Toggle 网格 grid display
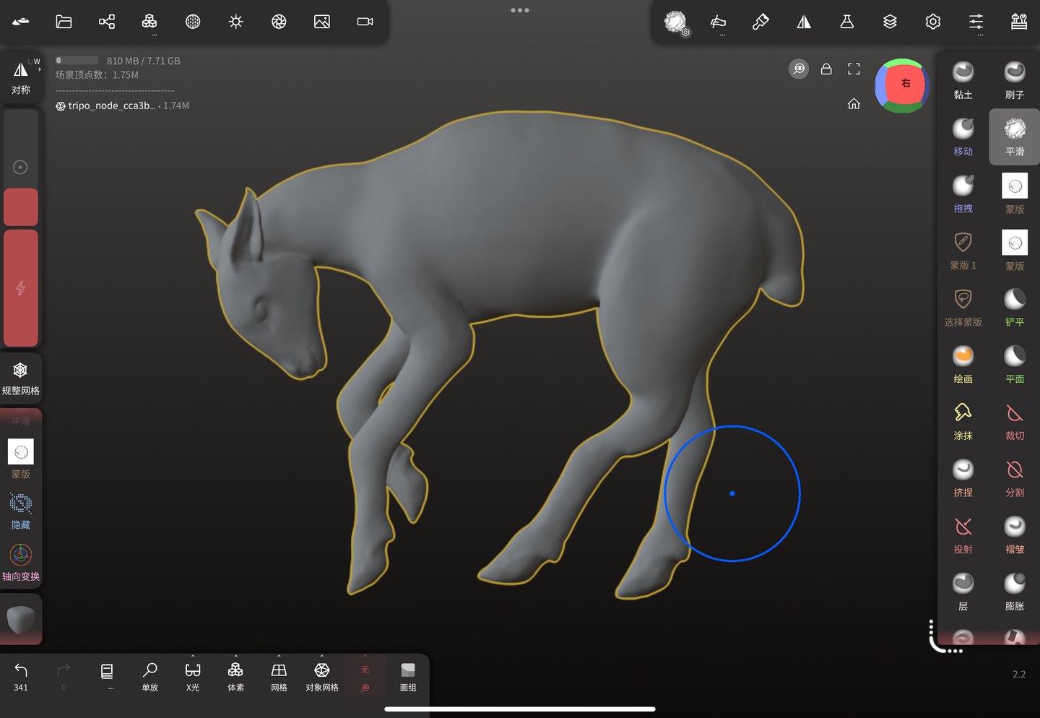 (x=279, y=677)
